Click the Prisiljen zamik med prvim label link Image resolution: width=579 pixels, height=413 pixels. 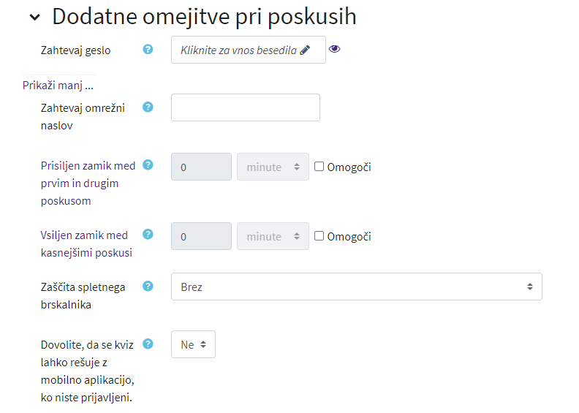[x=88, y=183]
